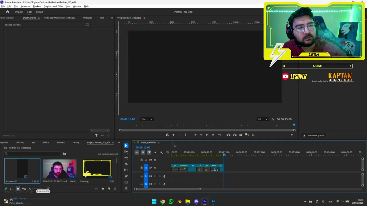
Task: Open WhatsApp from the taskbar
Action: tap(171, 201)
